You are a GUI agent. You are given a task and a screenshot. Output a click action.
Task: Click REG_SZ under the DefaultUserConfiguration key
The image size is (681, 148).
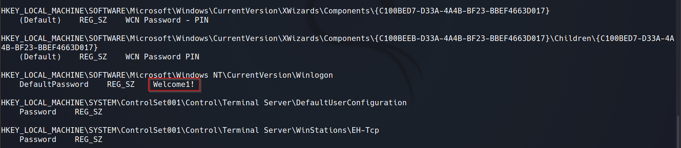tap(88, 112)
